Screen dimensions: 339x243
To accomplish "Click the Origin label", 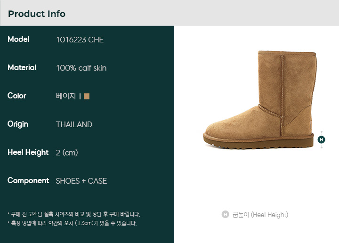I will (18, 124).
